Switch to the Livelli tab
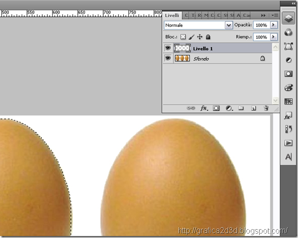The image size is (298, 238). click(172, 15)
